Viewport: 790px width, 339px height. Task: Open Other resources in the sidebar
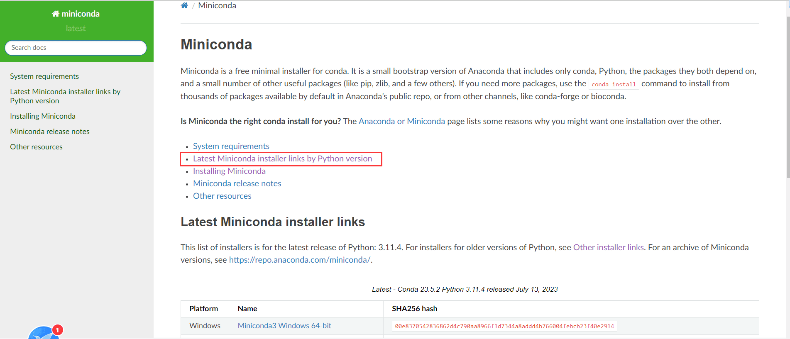(x=36, y=147)
